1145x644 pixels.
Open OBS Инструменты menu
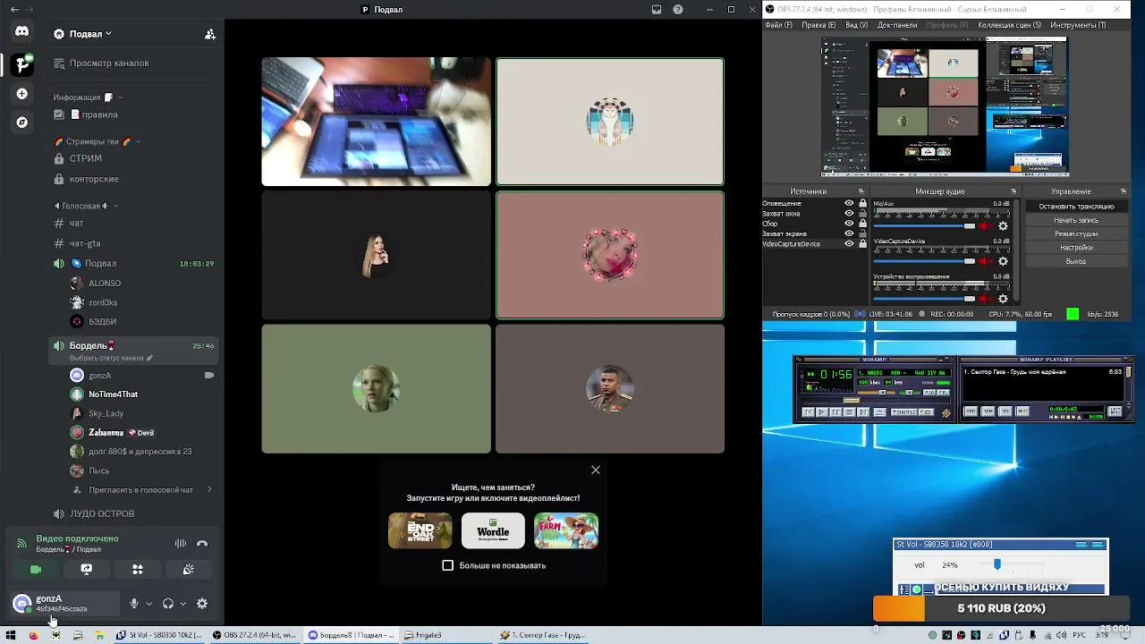click(x=1078, y=25)
